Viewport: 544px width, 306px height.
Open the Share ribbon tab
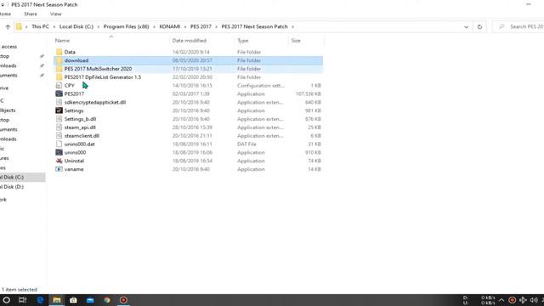31,14
